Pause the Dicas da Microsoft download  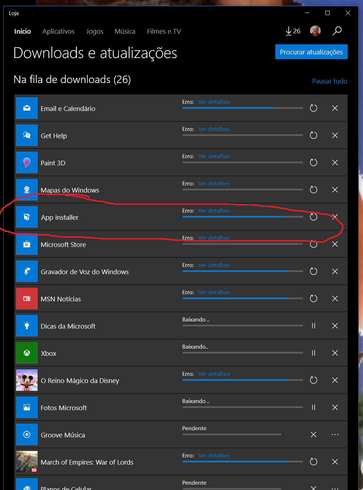(313, 326)
